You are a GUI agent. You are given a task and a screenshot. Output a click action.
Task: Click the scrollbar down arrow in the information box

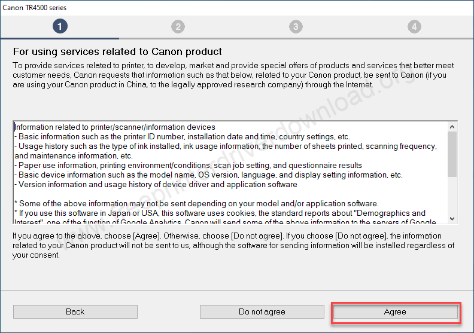pyautogui.click(x=452, y=219)
